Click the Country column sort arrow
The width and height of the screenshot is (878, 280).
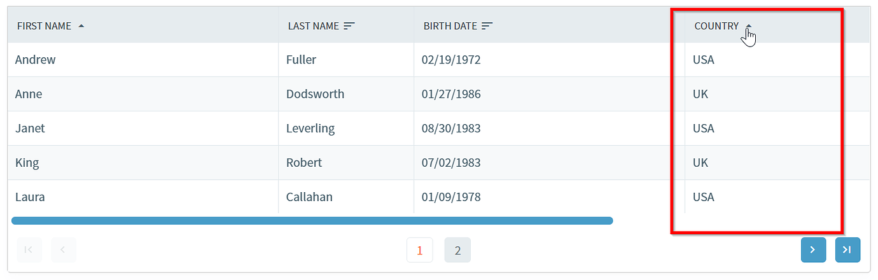[x=749, y=26]
